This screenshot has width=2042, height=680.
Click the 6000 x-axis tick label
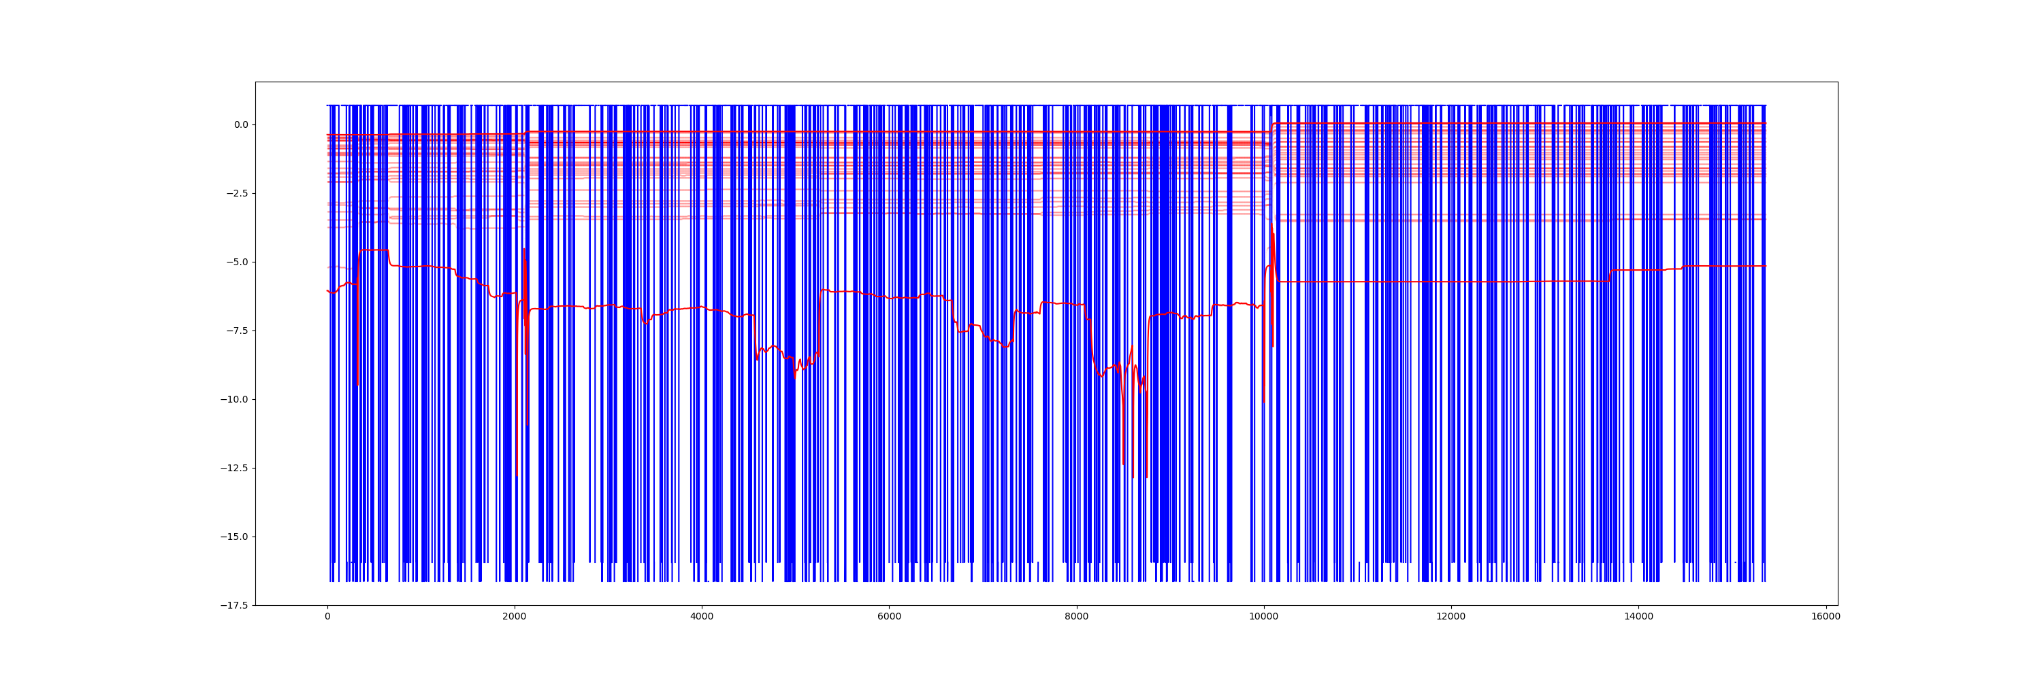click(890, 616)
